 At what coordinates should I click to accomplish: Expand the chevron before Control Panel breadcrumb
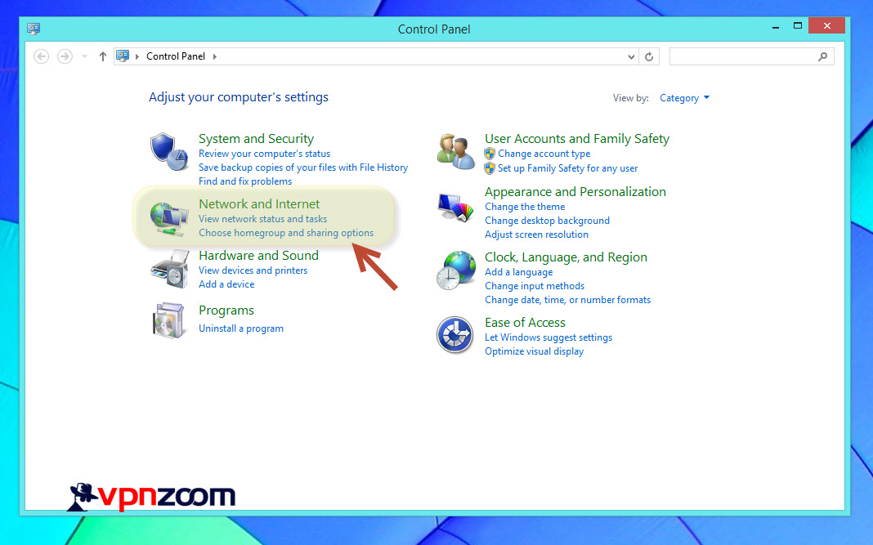[137, 56]
